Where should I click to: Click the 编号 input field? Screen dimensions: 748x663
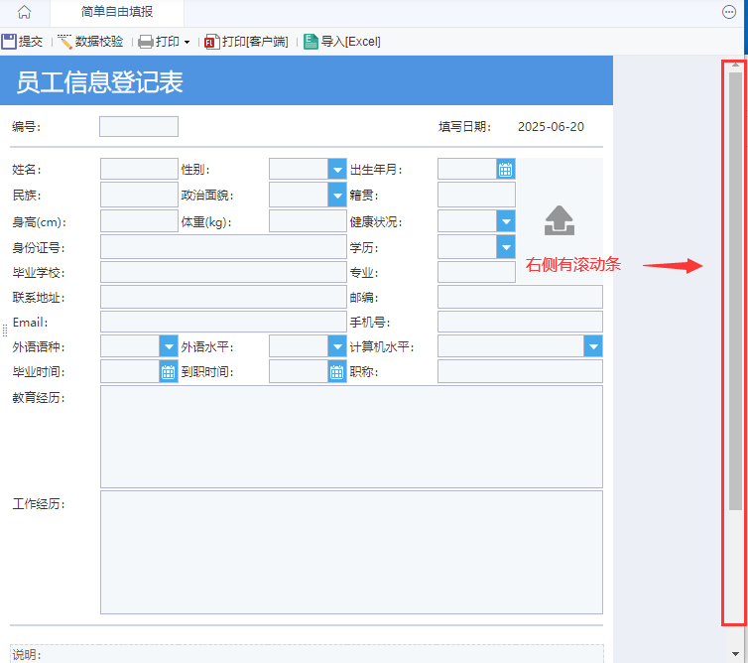139,126
